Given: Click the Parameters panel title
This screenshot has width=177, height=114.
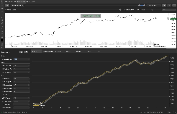Looking at the screenshot, I should coord(5,52).
